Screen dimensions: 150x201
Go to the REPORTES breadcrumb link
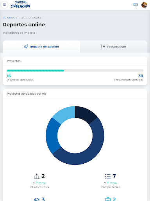[9, 18]
